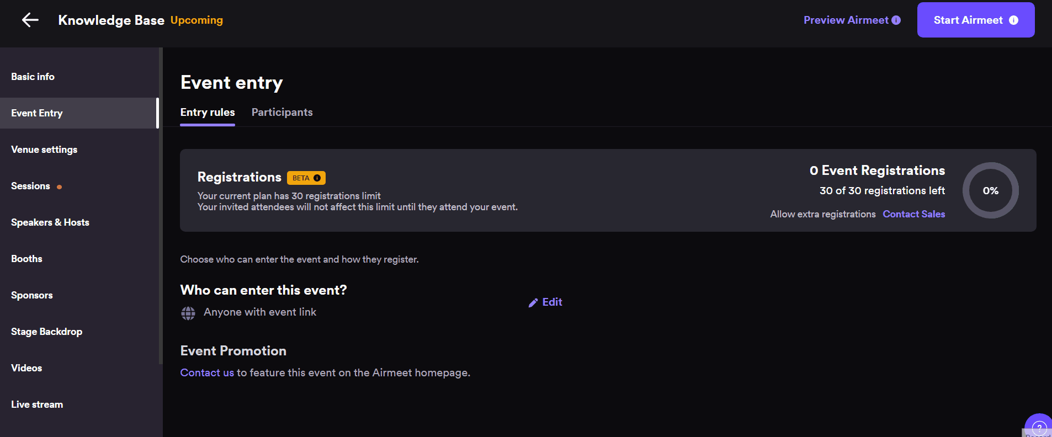Image resolution: width=1052 pixels, height=437 pixels.
Task: Click the Contact us link
Action: pos(207,373)
